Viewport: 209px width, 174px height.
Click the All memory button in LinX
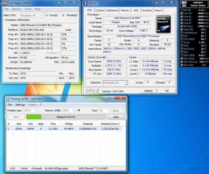(79, 110)
